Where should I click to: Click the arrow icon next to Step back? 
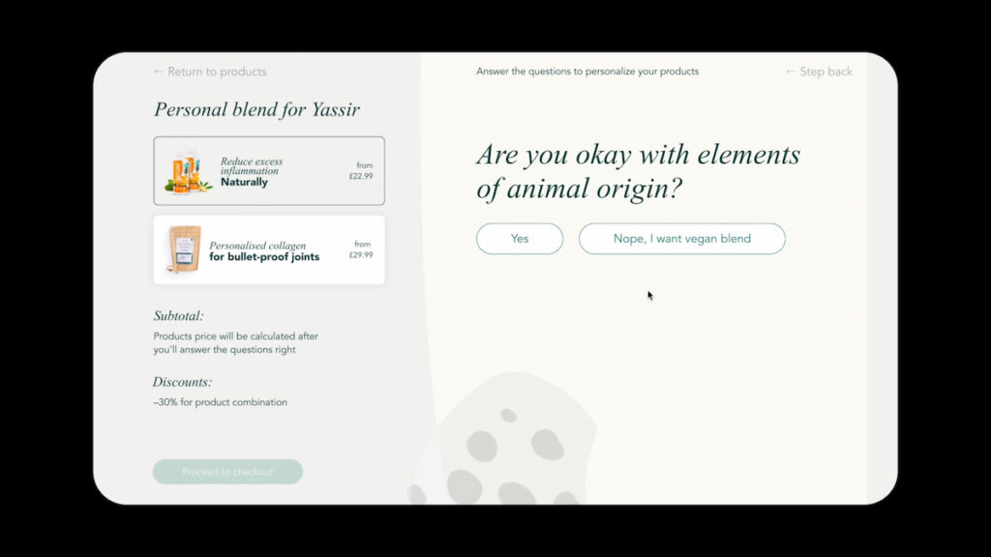point(791,72)
